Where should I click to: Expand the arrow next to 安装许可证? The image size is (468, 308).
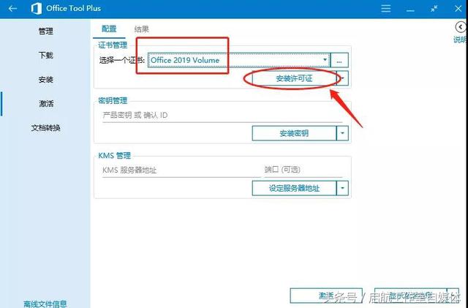[343, 78]
